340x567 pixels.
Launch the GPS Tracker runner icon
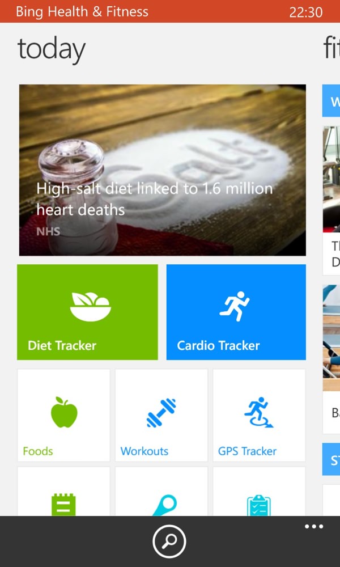pos(259,412)
